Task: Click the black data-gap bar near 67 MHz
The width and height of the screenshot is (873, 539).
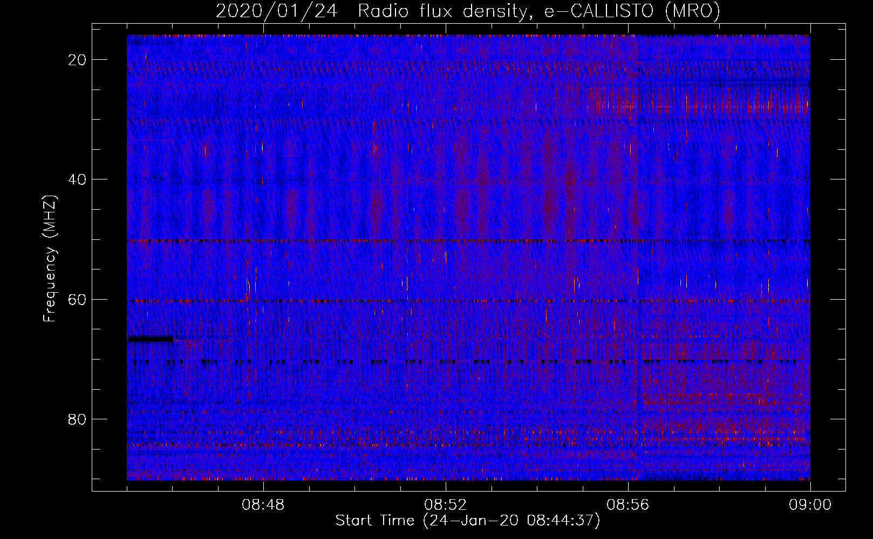Action: click(151, 338)
